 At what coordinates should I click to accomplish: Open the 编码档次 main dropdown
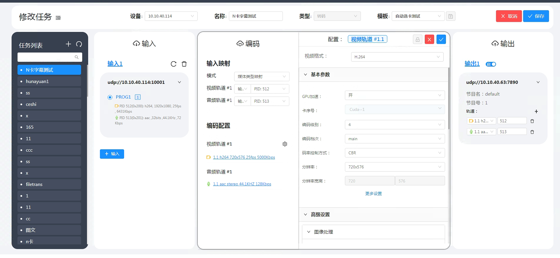[395, 139]
